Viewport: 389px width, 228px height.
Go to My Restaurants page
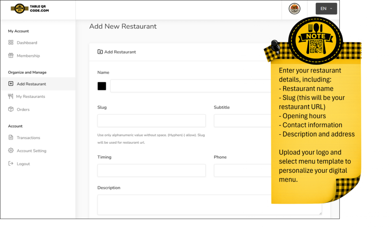pos(30,96)
